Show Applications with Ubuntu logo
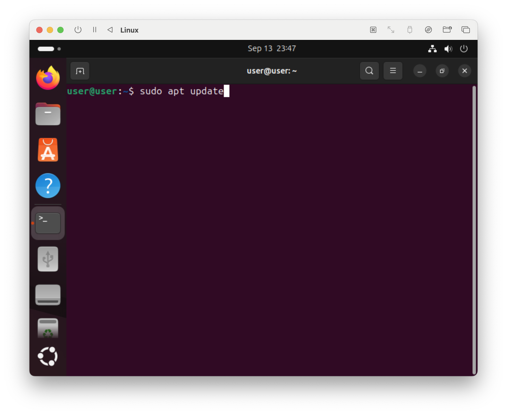 tap(48, 356)
